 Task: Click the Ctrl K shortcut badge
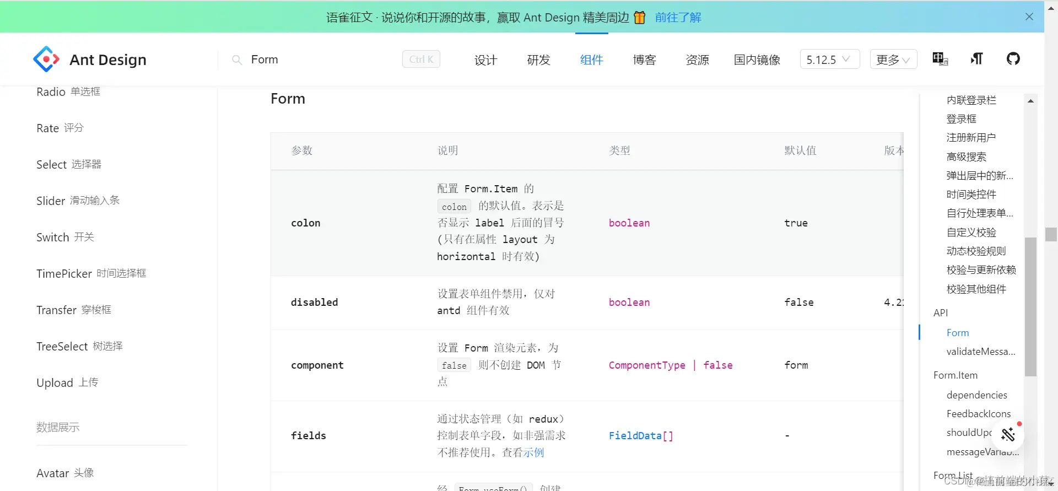(x=421, y=59)
